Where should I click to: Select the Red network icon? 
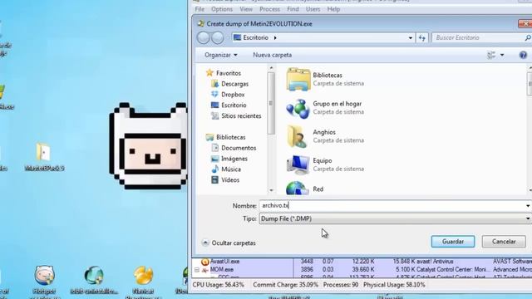pyautogui.click(x=298, y=189)
